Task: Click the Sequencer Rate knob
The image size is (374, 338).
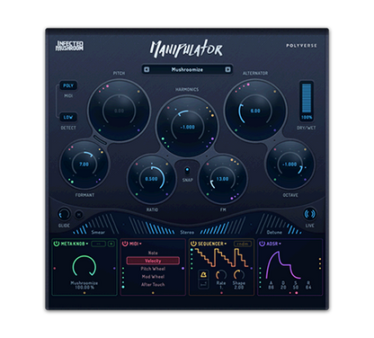Action: 221,275
